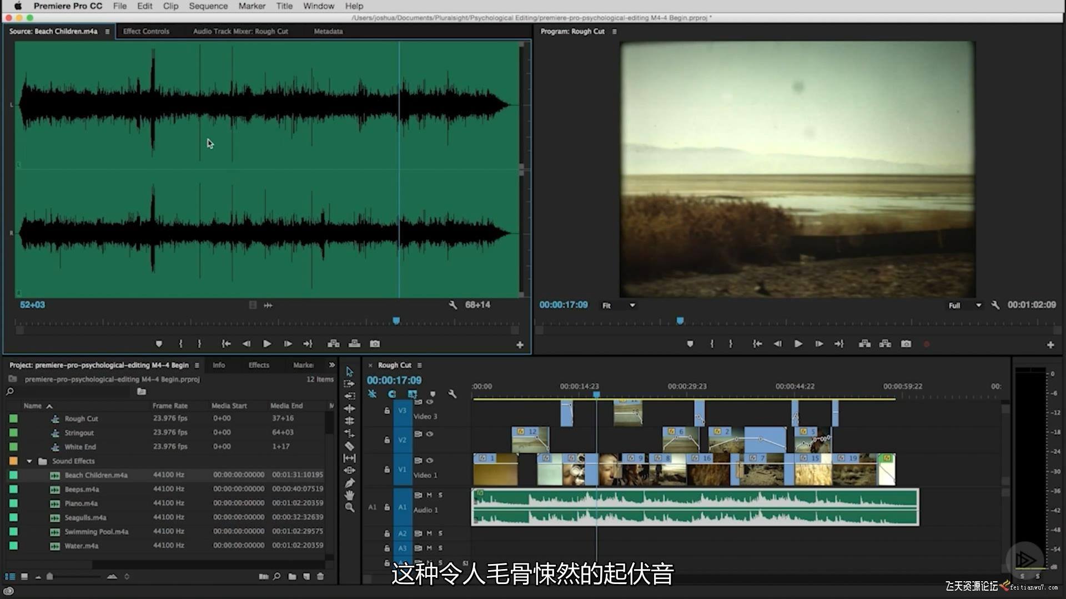Go to In point in Source monitor
The image size is (1066, 599).
226,344
